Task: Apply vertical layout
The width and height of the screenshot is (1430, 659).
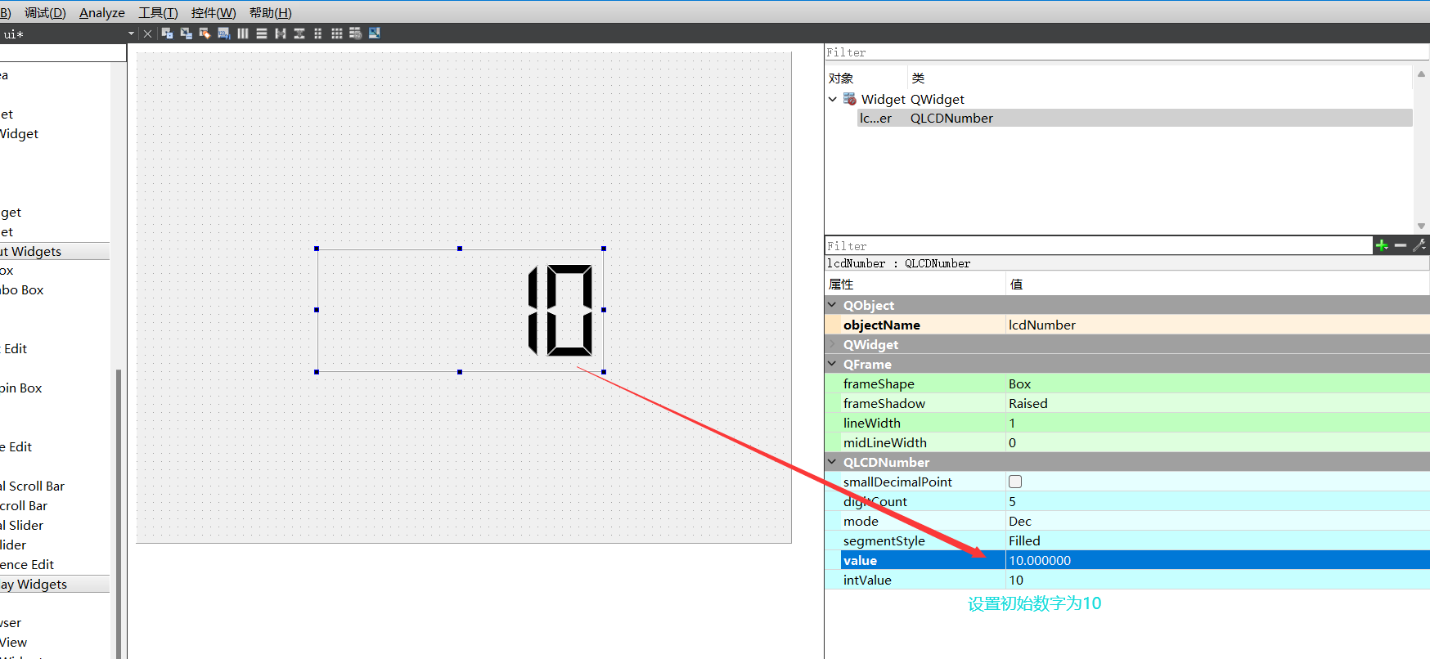Action: point(262,34)
